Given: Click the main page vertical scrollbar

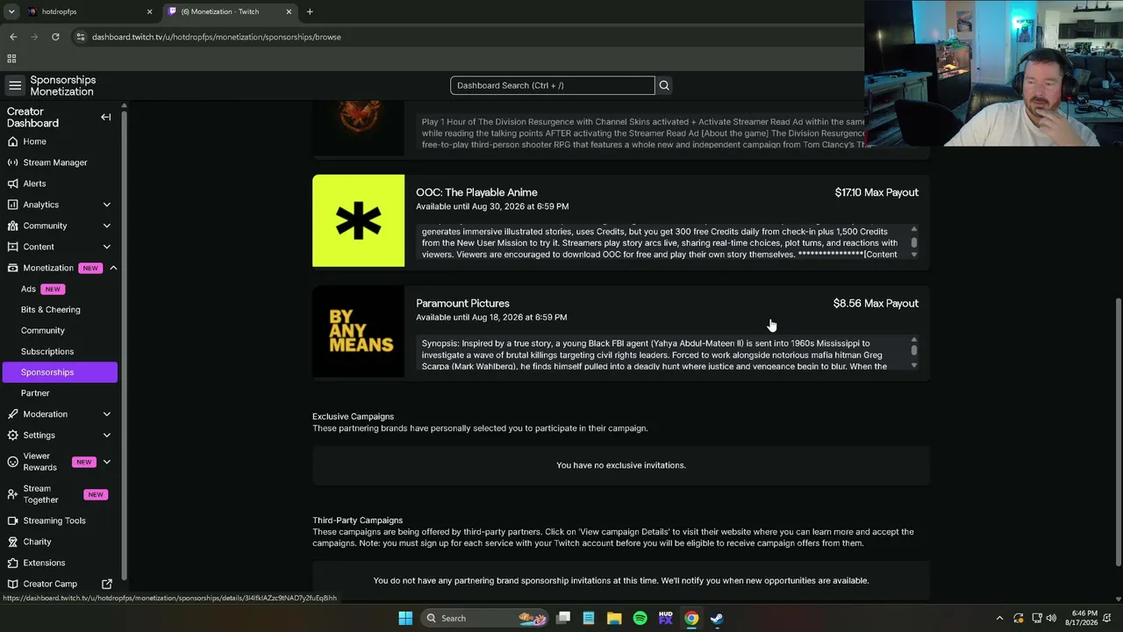Looking at the screenshot, I should point(1117,430).
